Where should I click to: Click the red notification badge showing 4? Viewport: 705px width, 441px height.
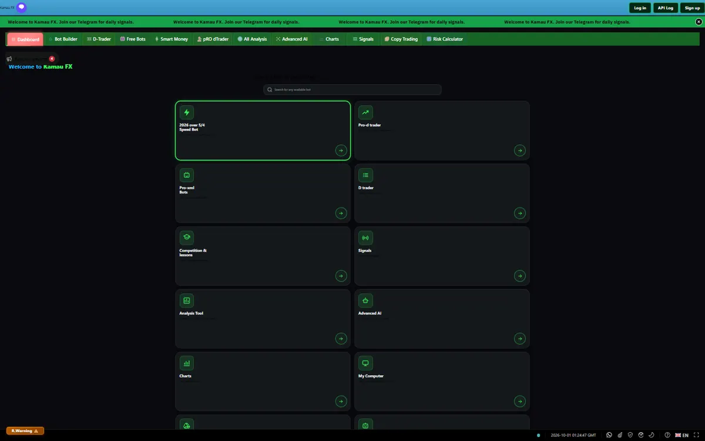click(52, 59)
